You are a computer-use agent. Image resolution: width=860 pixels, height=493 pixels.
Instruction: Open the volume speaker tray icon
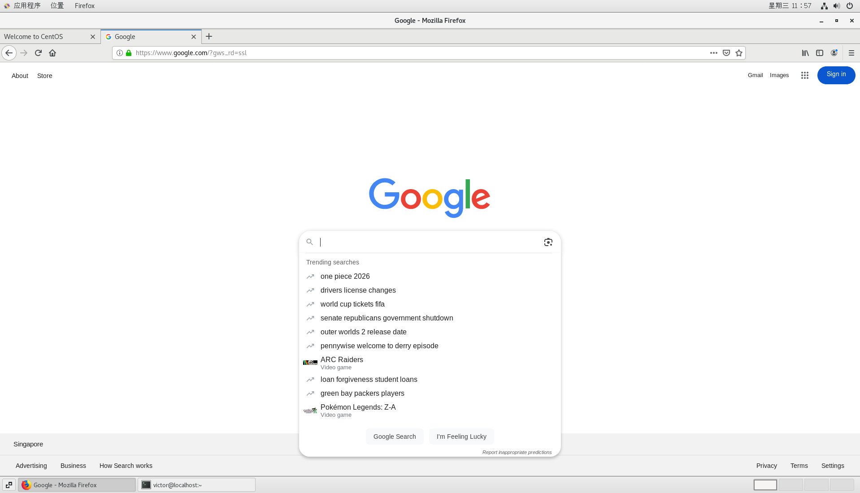[837, 6]
